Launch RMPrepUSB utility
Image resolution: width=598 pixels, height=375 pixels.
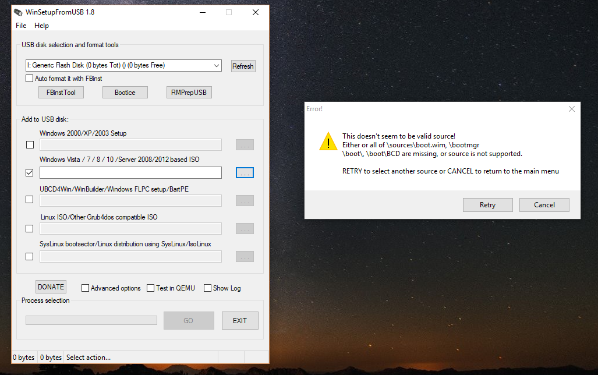pyautogui.click(x=189, y=93)
